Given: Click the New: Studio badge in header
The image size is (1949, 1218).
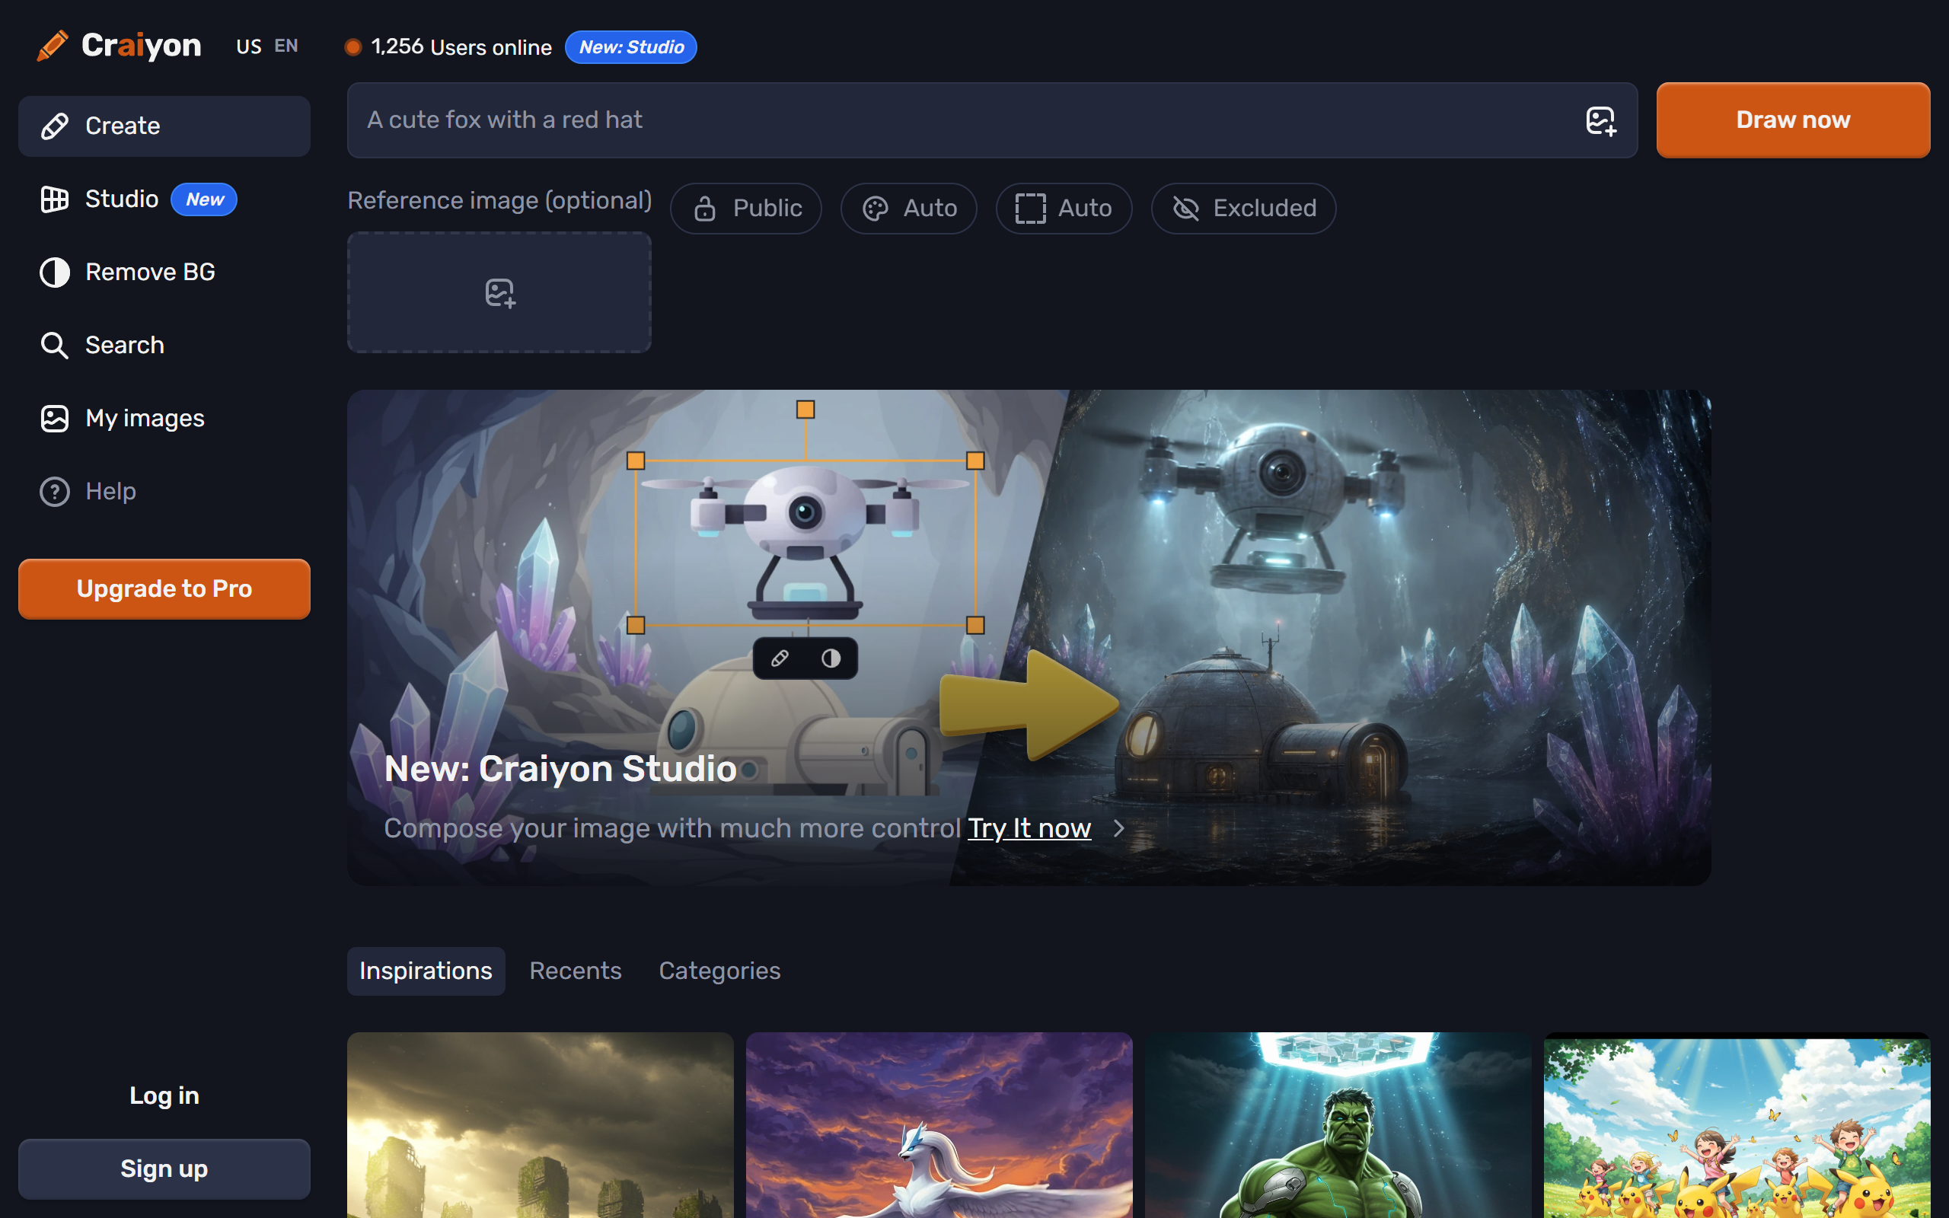Looking at the screenshot, I should click(x=631, y=46).
